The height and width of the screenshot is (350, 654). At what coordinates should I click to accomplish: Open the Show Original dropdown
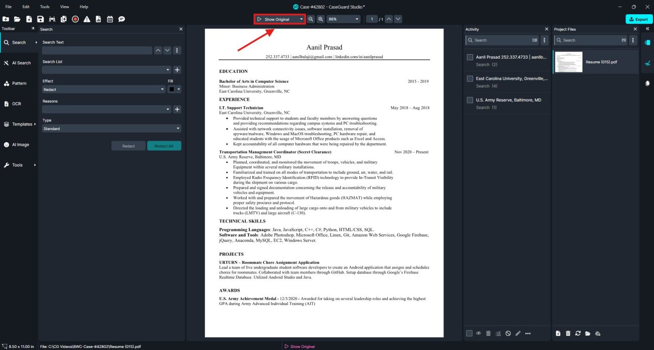coord(301,19)
